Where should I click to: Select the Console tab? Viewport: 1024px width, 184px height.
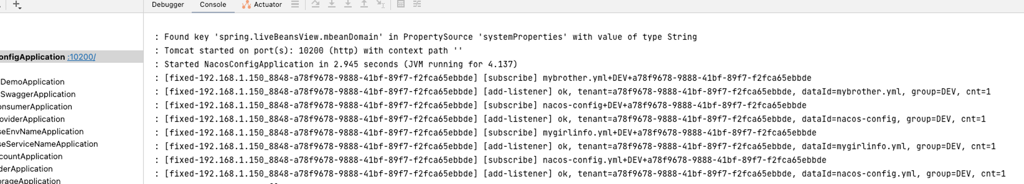click(213, 5)
